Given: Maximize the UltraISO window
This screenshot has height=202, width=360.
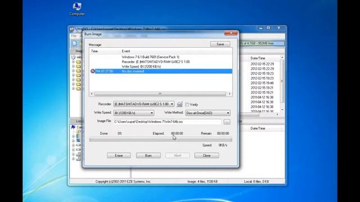Looking at the screenshot, I should tap(268, 28).
